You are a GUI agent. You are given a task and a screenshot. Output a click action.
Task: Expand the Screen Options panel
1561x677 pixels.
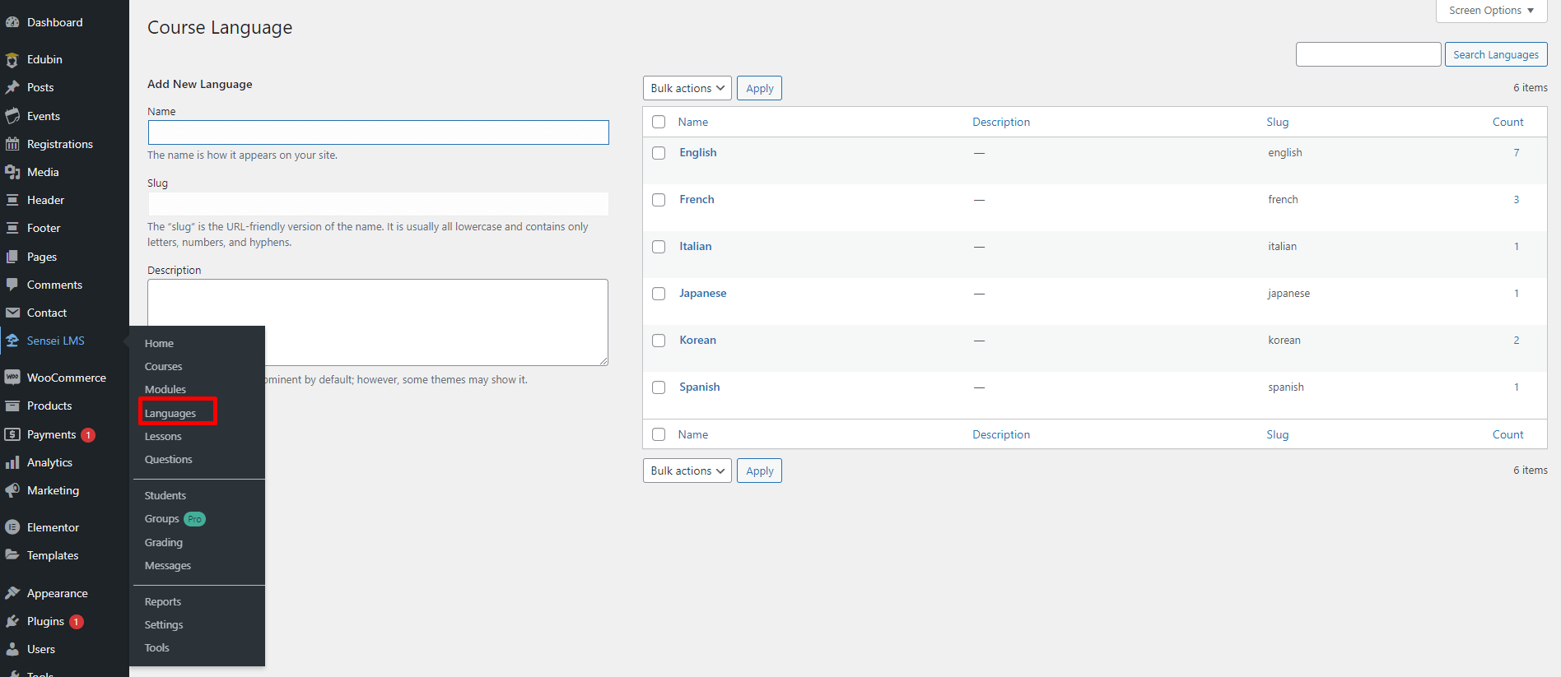pos(1491,11)
